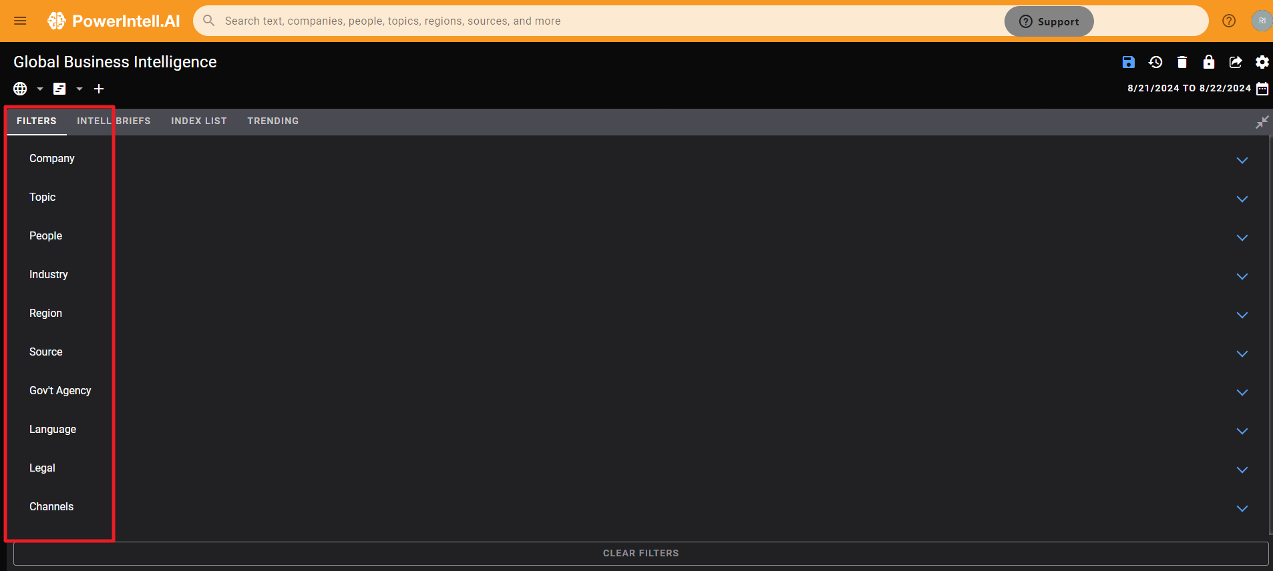The width and height of the screenshot is (1273, 571).
Task: Open dropdown arrow next to feed icon
Action: (x=79, y=89)
